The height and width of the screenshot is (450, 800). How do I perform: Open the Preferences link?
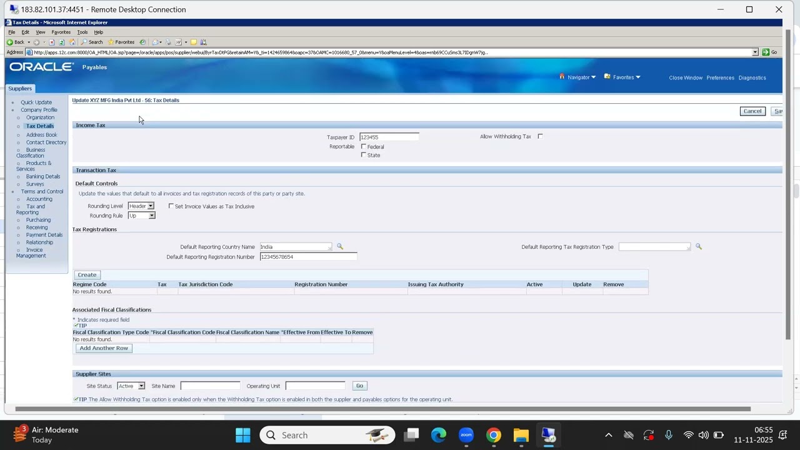(720, 77)
